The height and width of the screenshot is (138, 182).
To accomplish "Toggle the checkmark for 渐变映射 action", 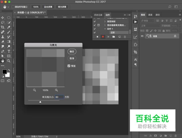I will (95, 22).
